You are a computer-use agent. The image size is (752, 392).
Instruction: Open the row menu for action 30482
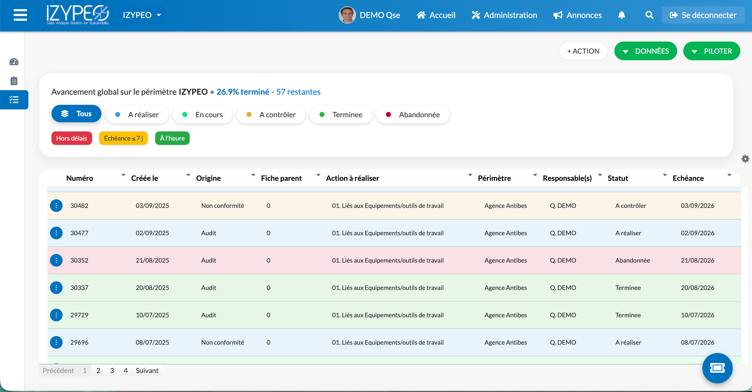coord(56,206)
